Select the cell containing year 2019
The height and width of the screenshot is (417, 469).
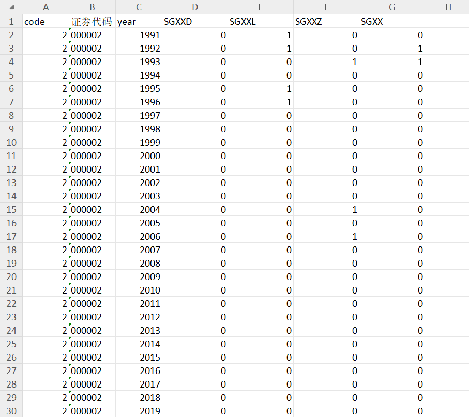pyautogui.click(x=139, y=411)
